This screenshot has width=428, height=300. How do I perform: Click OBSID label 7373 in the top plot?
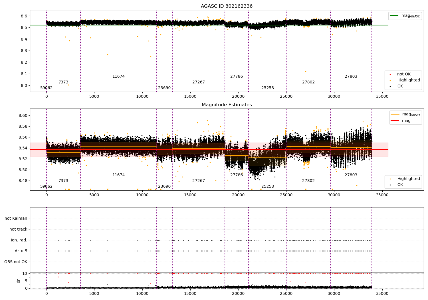coord(63,82)
